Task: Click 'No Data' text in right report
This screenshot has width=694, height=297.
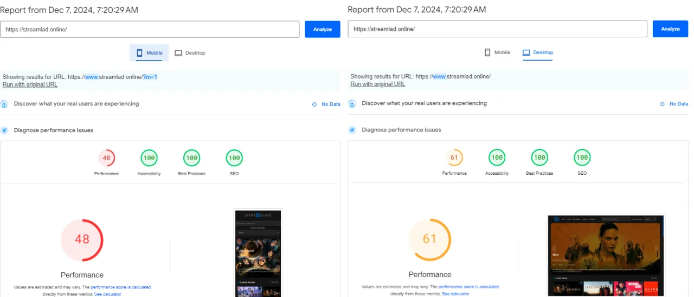Action: coord(679,104)
